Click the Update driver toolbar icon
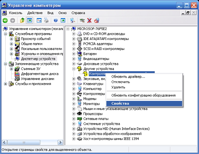The height and width of the screenshot is (154, 199). (x=82, y=20)
